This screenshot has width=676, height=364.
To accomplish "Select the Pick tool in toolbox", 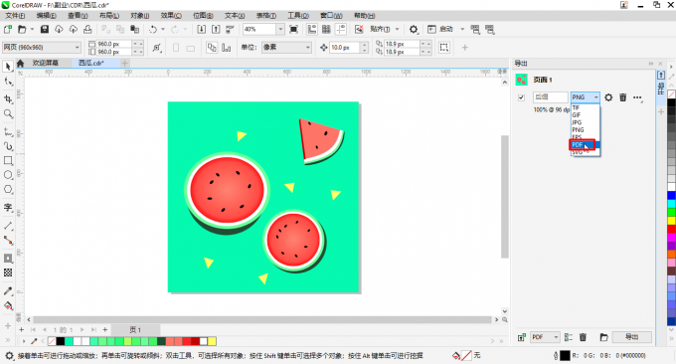I will point(8,66).
